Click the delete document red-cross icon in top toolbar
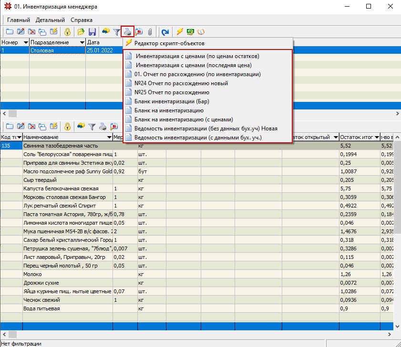The image size is (401, 347). 32,32
